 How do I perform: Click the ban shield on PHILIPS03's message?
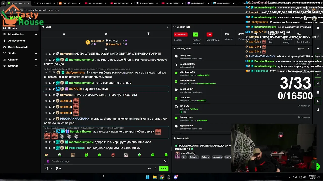tap(53, 148)
